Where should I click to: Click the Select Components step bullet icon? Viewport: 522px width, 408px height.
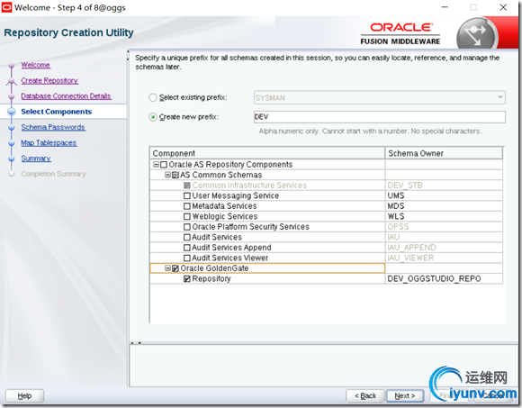pos(12,112)
